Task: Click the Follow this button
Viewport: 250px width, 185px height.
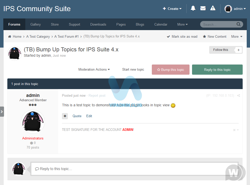Action: [221, 50]
